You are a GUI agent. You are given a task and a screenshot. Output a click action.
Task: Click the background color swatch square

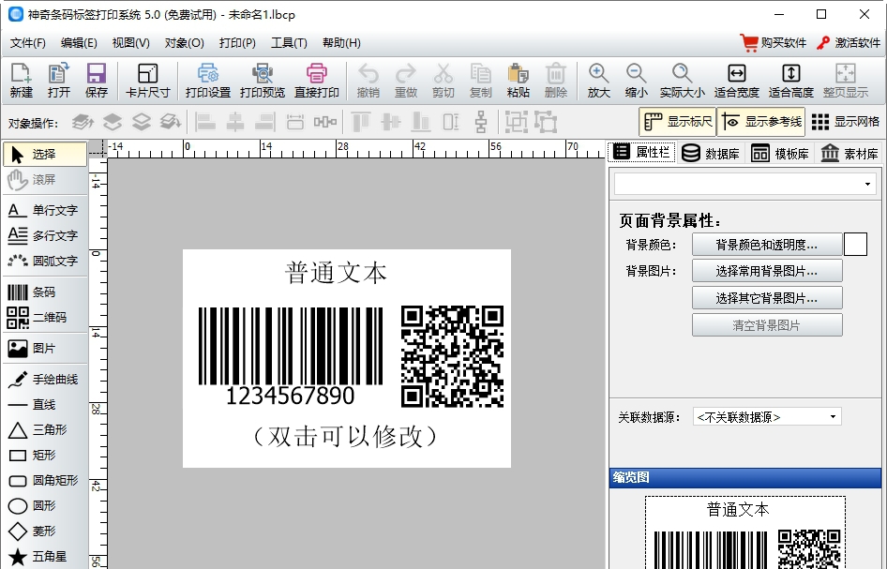855,244
